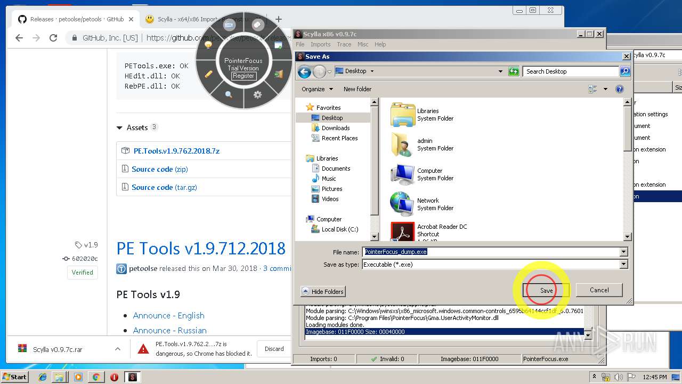Open the Save as type combo box
The width and height of the screenshot is (682, 384).
point(495,264)
